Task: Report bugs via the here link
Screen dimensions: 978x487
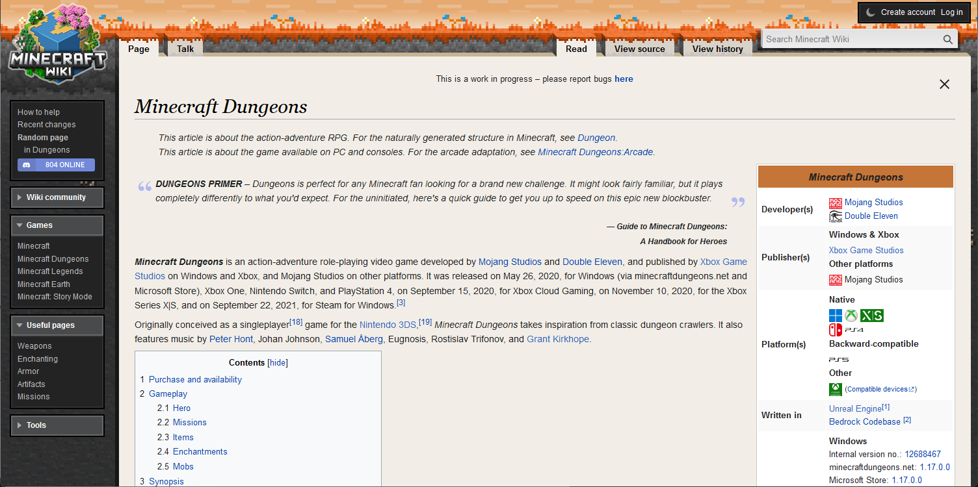Action: click(624, 79)
